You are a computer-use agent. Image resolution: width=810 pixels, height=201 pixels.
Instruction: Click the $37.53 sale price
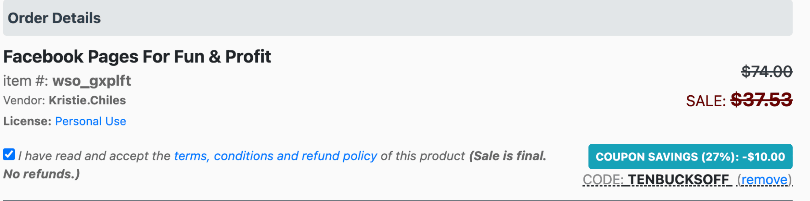[x=761, y=100]
